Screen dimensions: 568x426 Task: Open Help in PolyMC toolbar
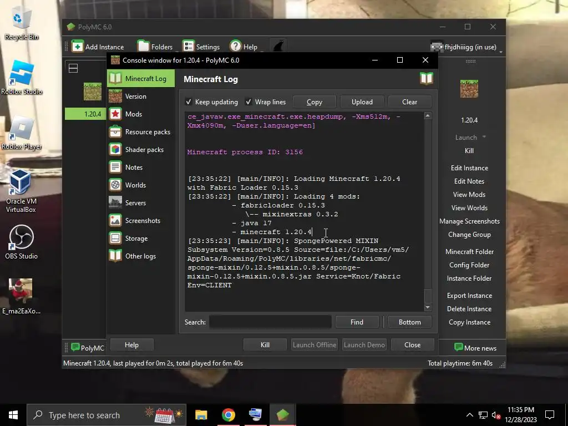coord(244,47)
